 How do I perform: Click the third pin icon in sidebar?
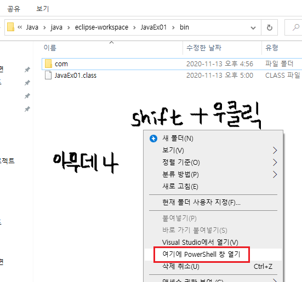click(x=27, y=96)
